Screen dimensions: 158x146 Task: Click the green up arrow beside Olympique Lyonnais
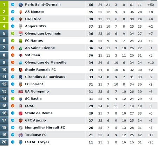click(13, 34)
